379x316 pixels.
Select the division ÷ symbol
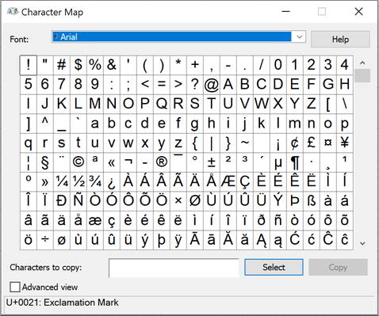coord(45,240)
